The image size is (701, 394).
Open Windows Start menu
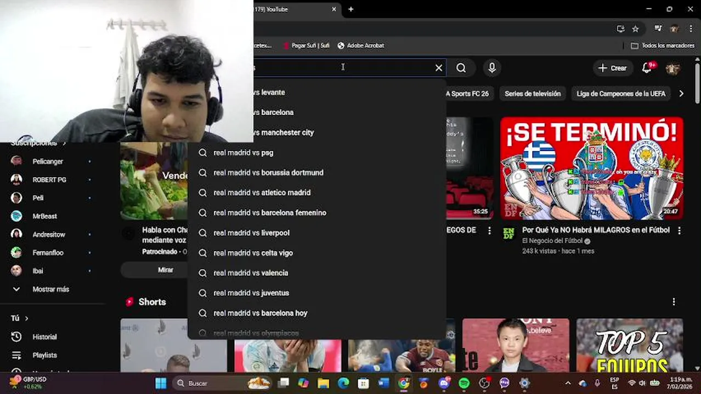pos(161,384)
